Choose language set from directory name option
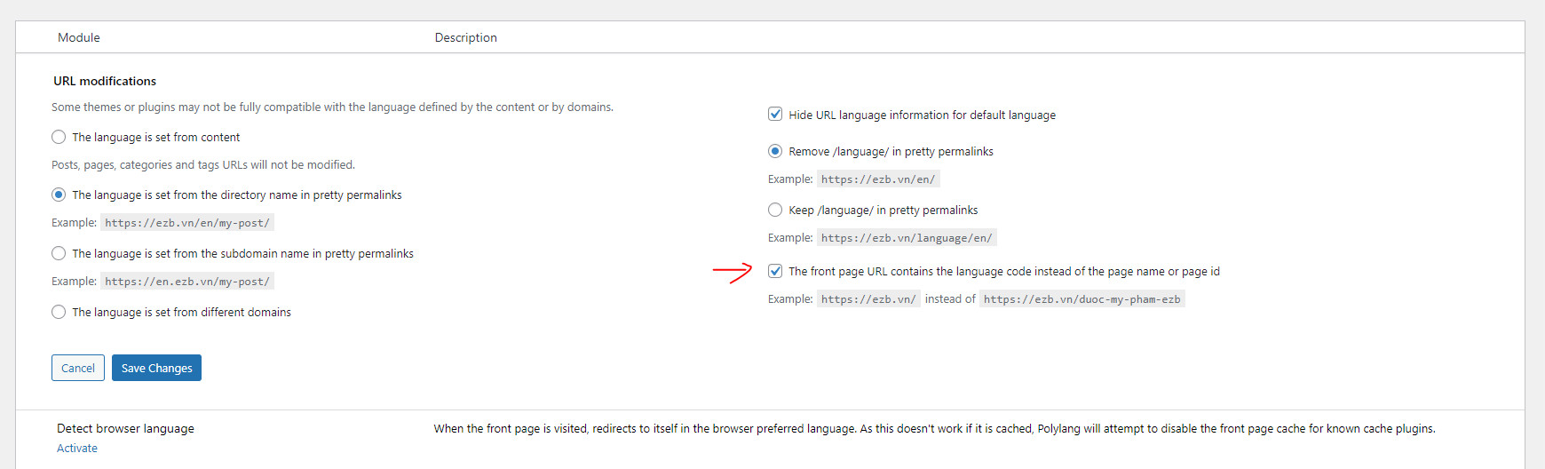The height and width of the screenshot is (469, 1545). (59, 195)
